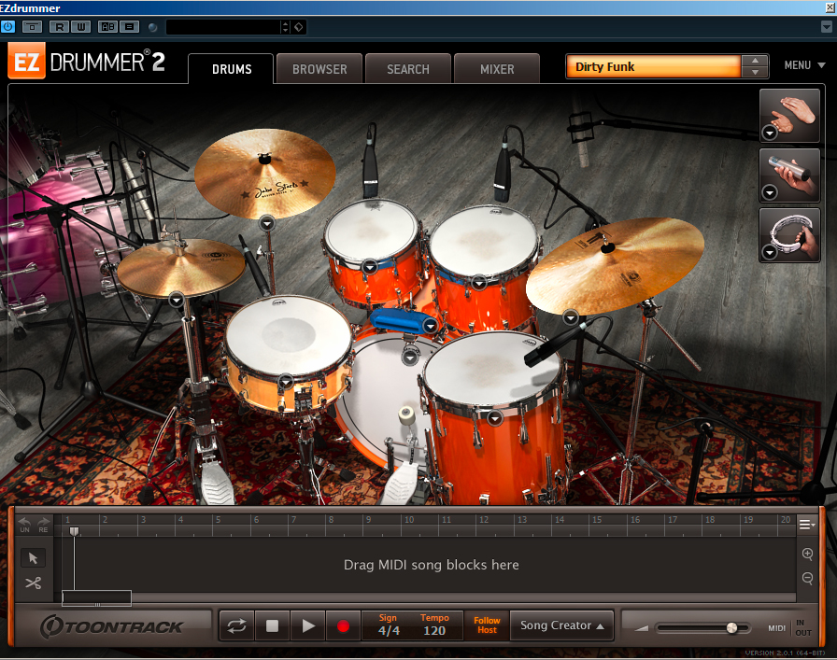The height and width of the screenshot is (660, 837).
Task: Toggle the A/B comparison button
Action: pos(107,27)
